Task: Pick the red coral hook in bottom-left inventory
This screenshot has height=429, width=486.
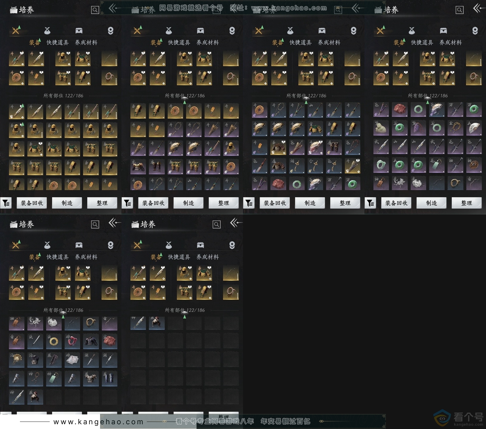Action: (x=72, y=341)
